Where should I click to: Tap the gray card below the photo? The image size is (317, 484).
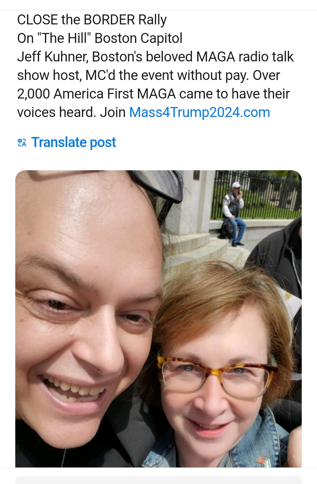[158, 480]
